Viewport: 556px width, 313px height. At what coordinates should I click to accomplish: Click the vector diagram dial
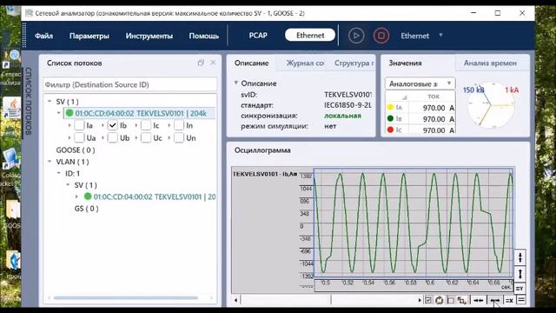coord(491,105)
